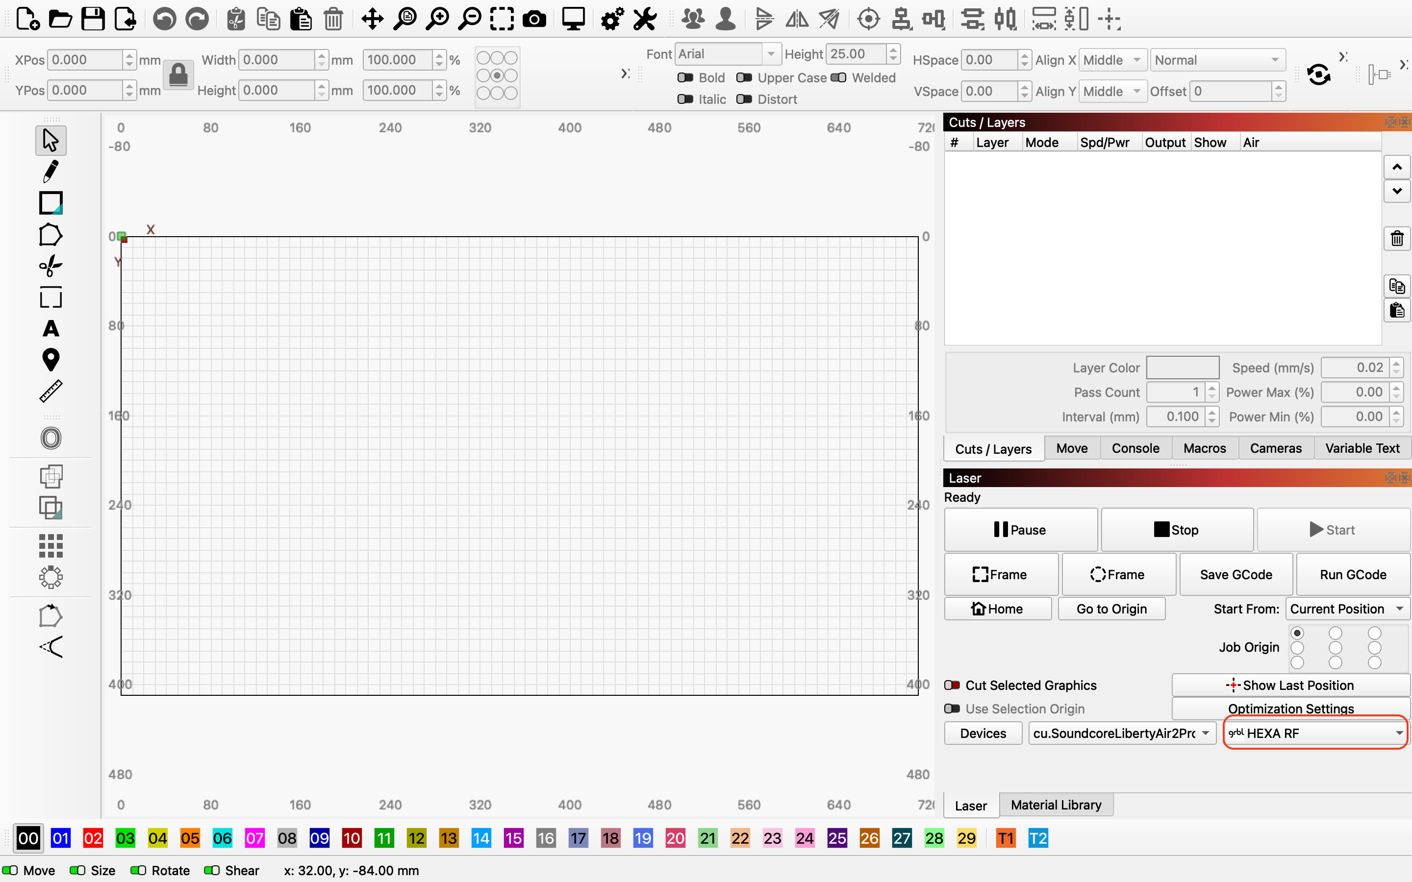
Task: Toggle Upper Case switch
Action: click(x=744, y=77)
